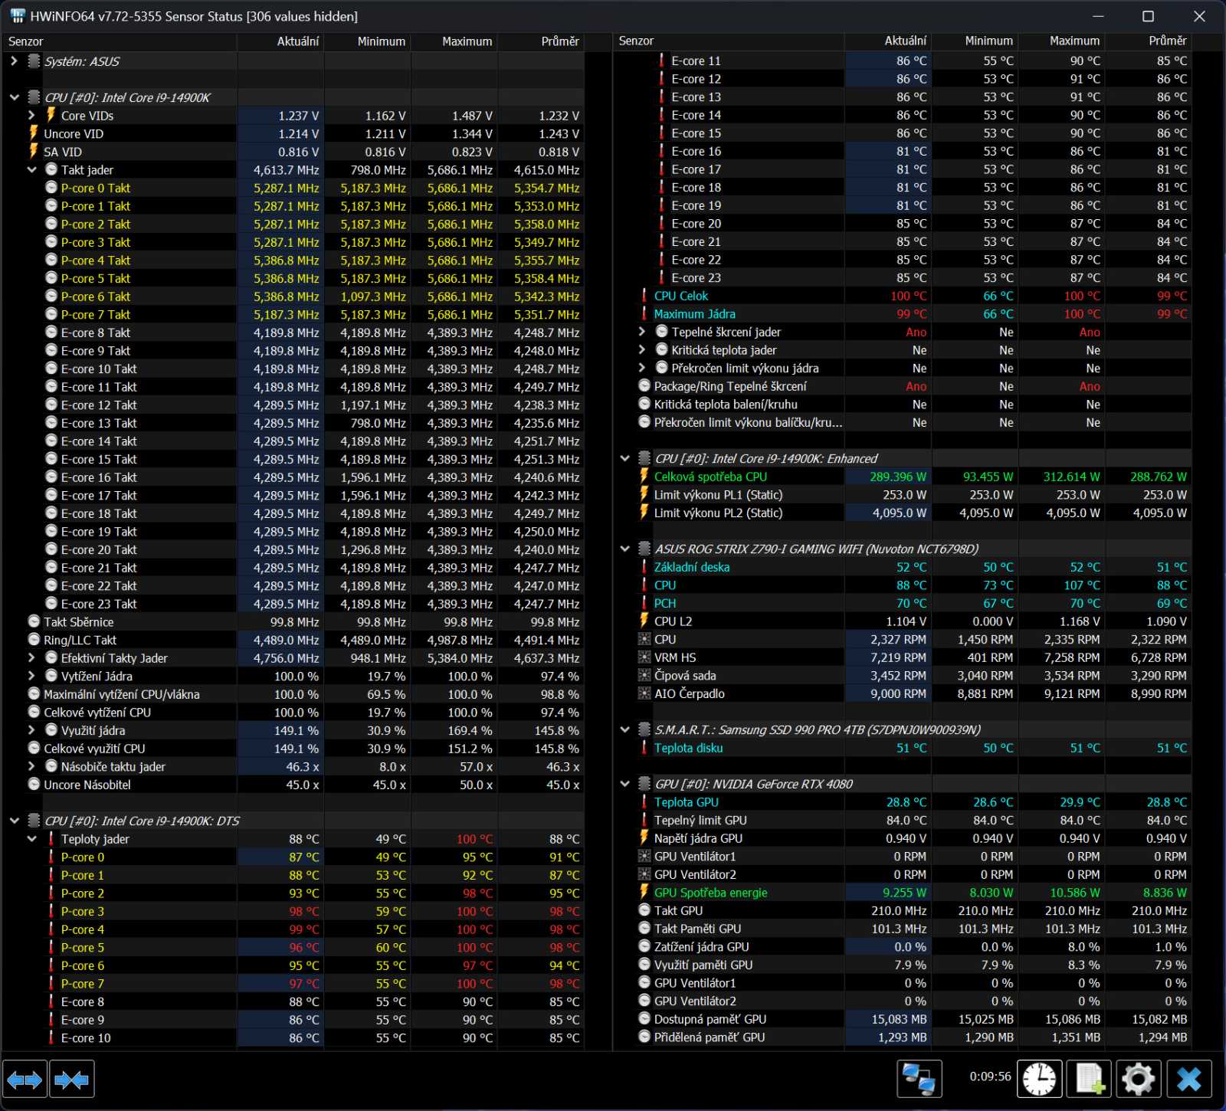Image resolution: width=1226 pixels, height=1111 pixels.
Task: Select the Základní deska temperature row
Action: point(903,567)
